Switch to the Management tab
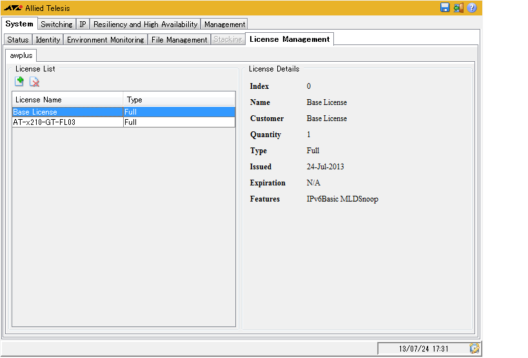This screenshot has width=528, height=358. 224,24
